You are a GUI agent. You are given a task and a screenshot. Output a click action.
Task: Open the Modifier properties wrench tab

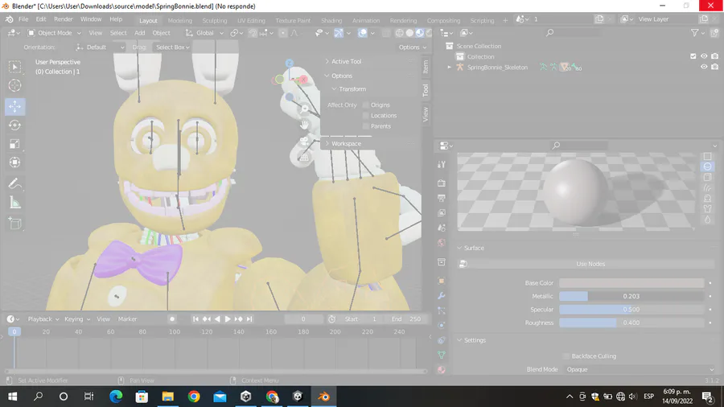click(442, 296)
